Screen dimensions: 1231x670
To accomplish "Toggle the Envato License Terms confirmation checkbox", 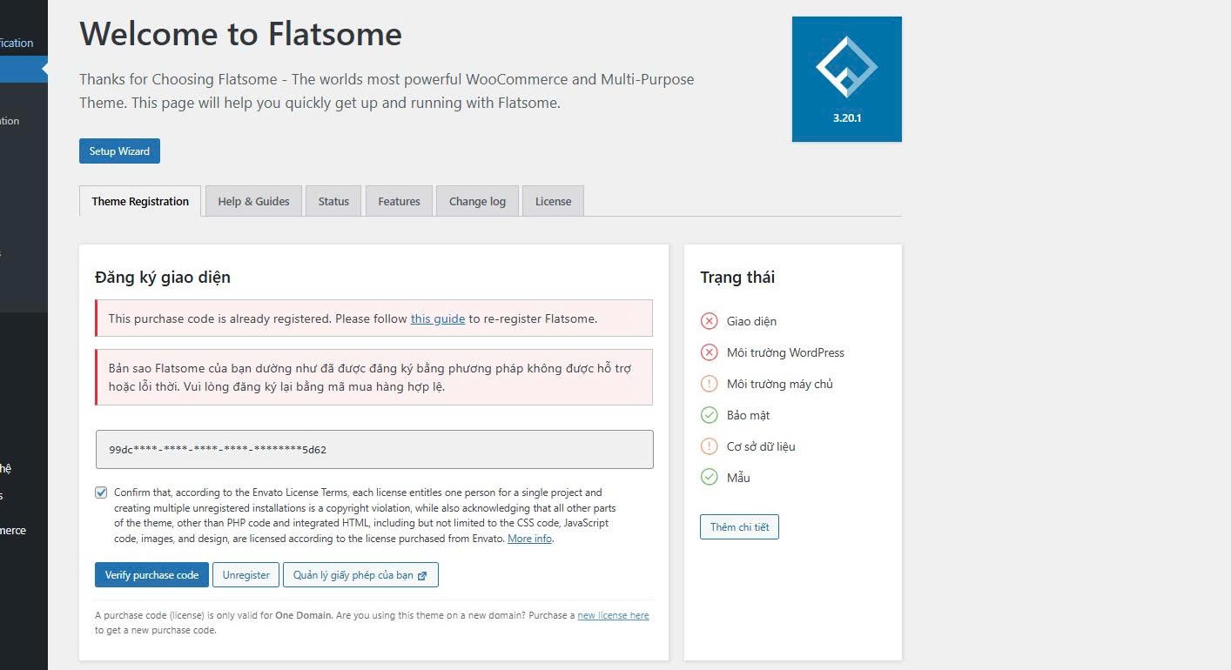I will pyautogui.click(x=101, y=492).
